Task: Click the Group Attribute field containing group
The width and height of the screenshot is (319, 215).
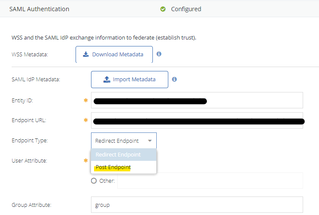Action: pyautogui.click(x=197, y=205)
